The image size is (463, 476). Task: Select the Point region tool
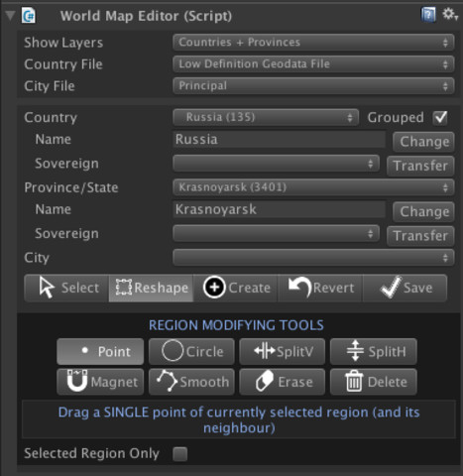coord(100,351)
